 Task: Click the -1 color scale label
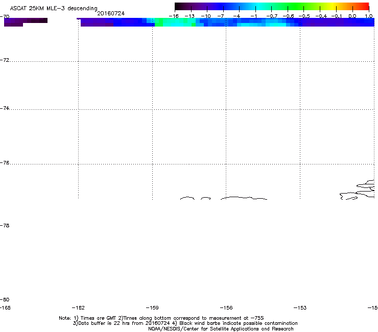tap(253, 16)
